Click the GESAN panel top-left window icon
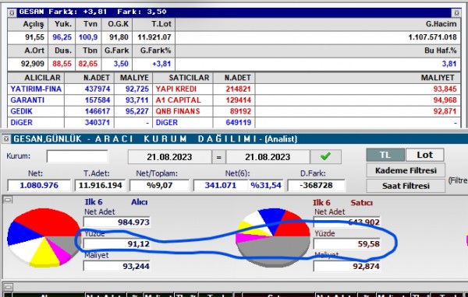 pos(12,12)
